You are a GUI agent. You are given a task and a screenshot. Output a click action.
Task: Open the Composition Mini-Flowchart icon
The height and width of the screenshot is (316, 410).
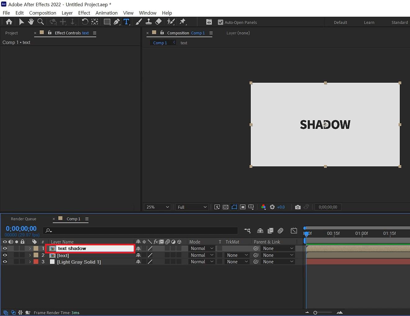[x=247, y=230]
